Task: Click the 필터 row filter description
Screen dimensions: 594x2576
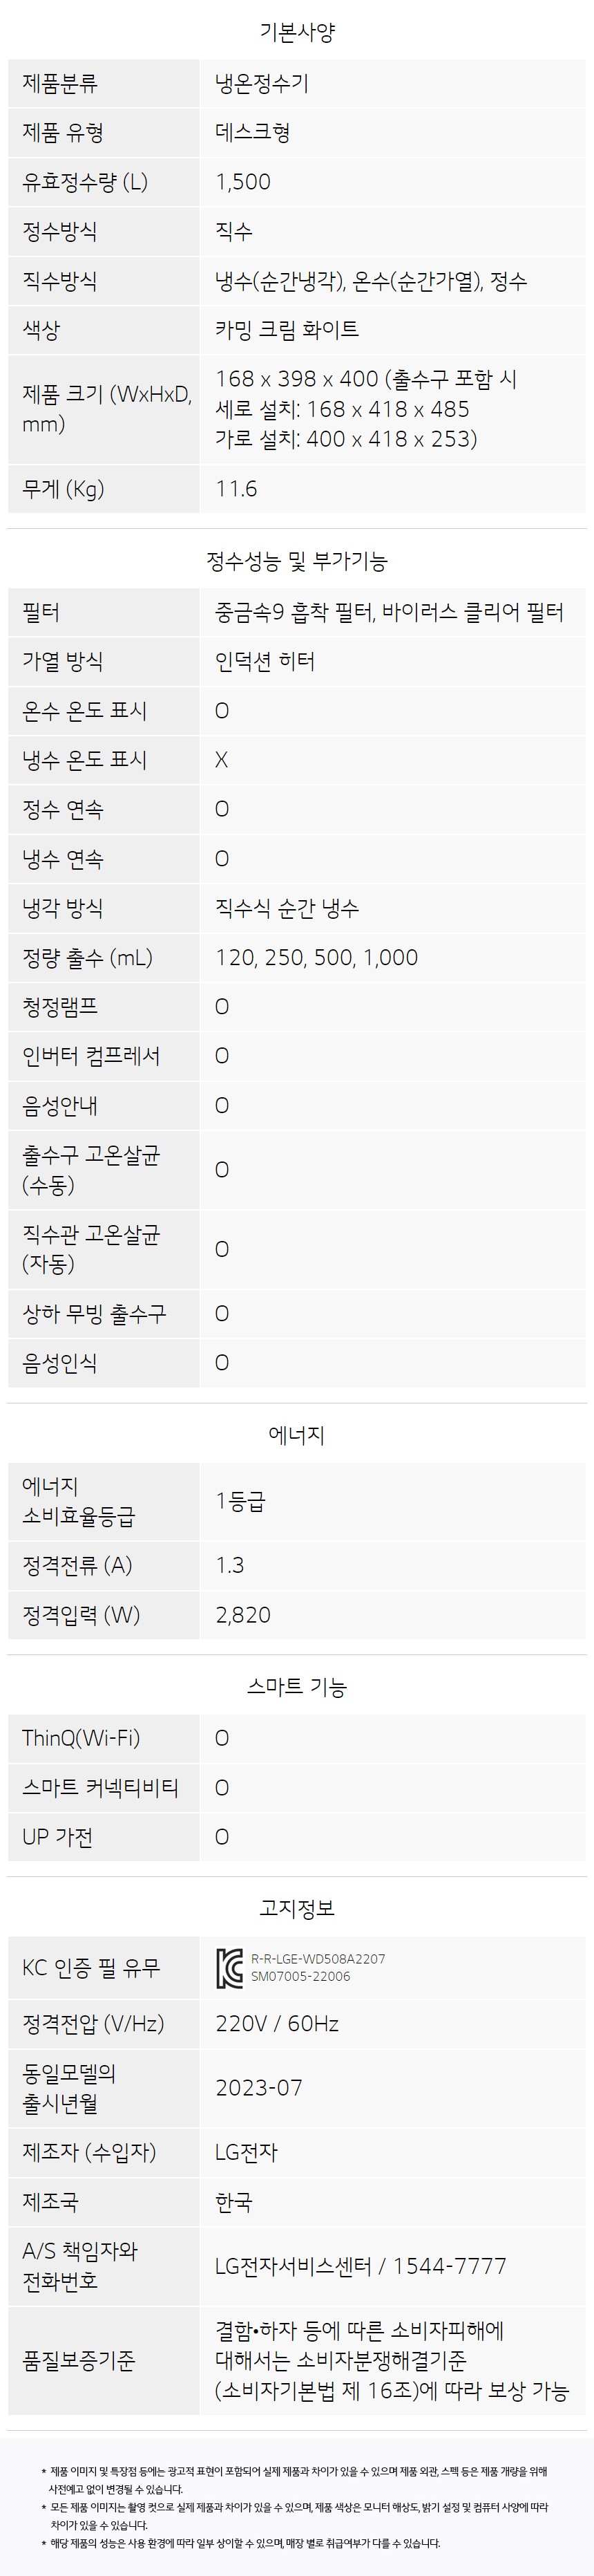Action: [390, 612]
